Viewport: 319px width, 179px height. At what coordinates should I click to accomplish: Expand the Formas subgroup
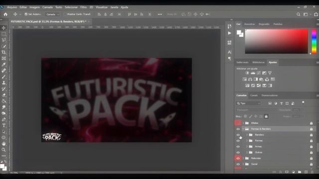247,141
